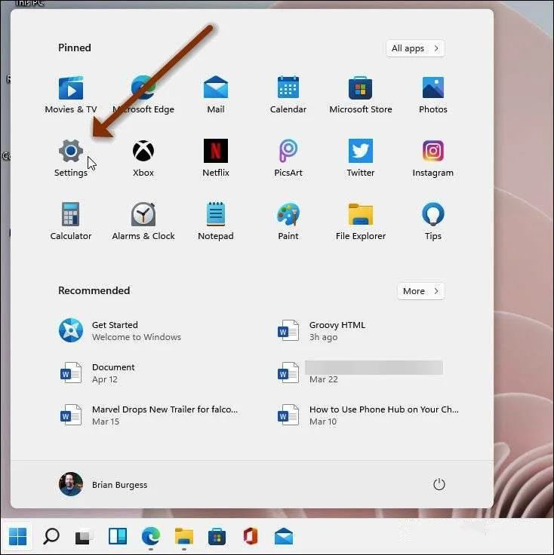Open the Tips app
This screenshot has width=554, height=555.
pos(432,221)
